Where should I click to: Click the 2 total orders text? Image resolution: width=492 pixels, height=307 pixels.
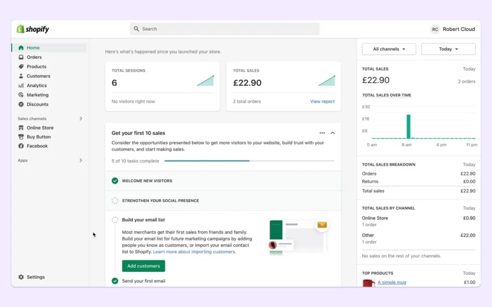[x=247, y=101]
